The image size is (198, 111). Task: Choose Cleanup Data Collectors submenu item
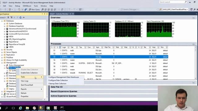point(57,84)
